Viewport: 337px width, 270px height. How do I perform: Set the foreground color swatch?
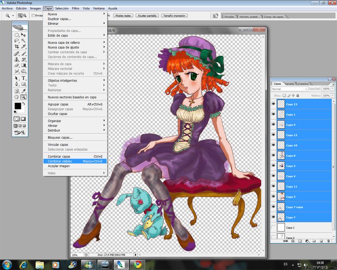coord(17,106)
